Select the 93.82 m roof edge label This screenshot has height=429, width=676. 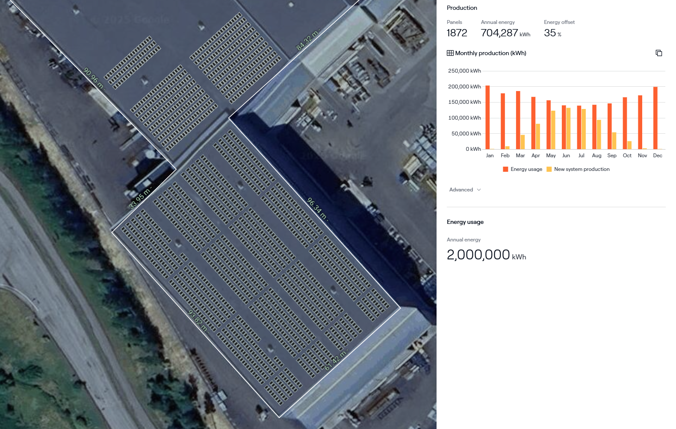(x=198, y=320)
